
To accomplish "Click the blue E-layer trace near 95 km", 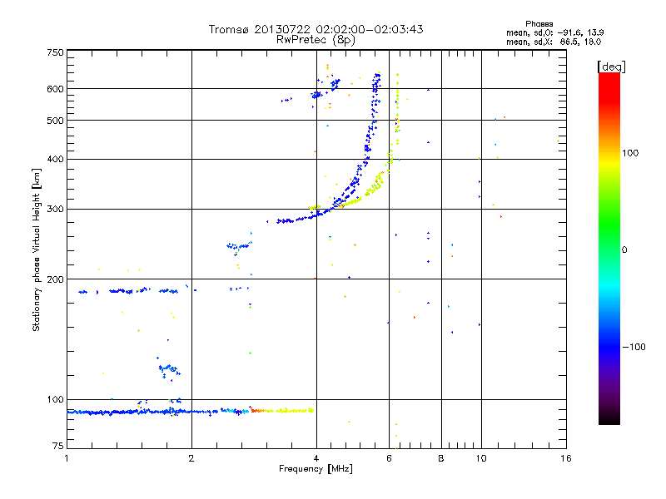I will click(157, 412).
